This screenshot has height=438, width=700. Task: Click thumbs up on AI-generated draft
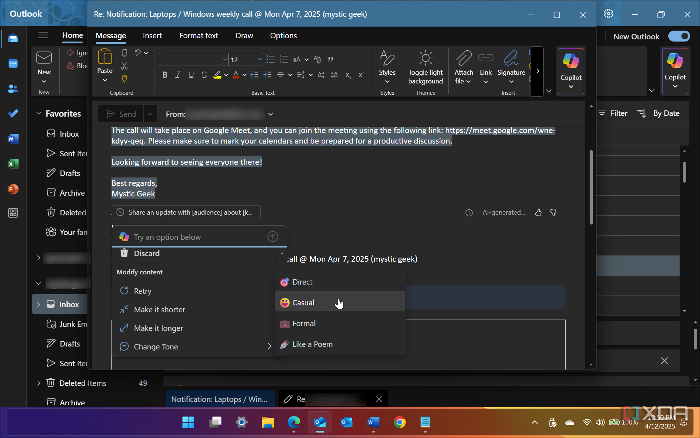pyautogui.click(x=538, y=212)
